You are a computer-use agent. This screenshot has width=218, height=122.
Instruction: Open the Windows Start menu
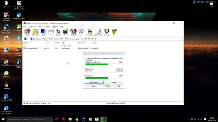(x=3, y=119)
